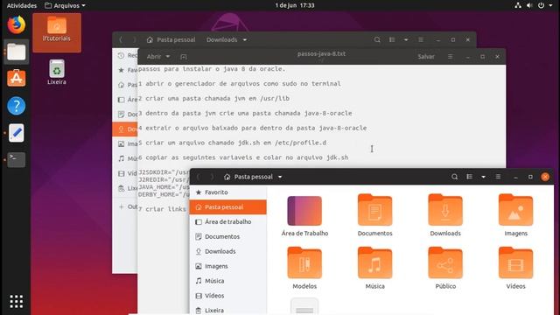Click Abrir button in text editor

[x=154, y=56]
